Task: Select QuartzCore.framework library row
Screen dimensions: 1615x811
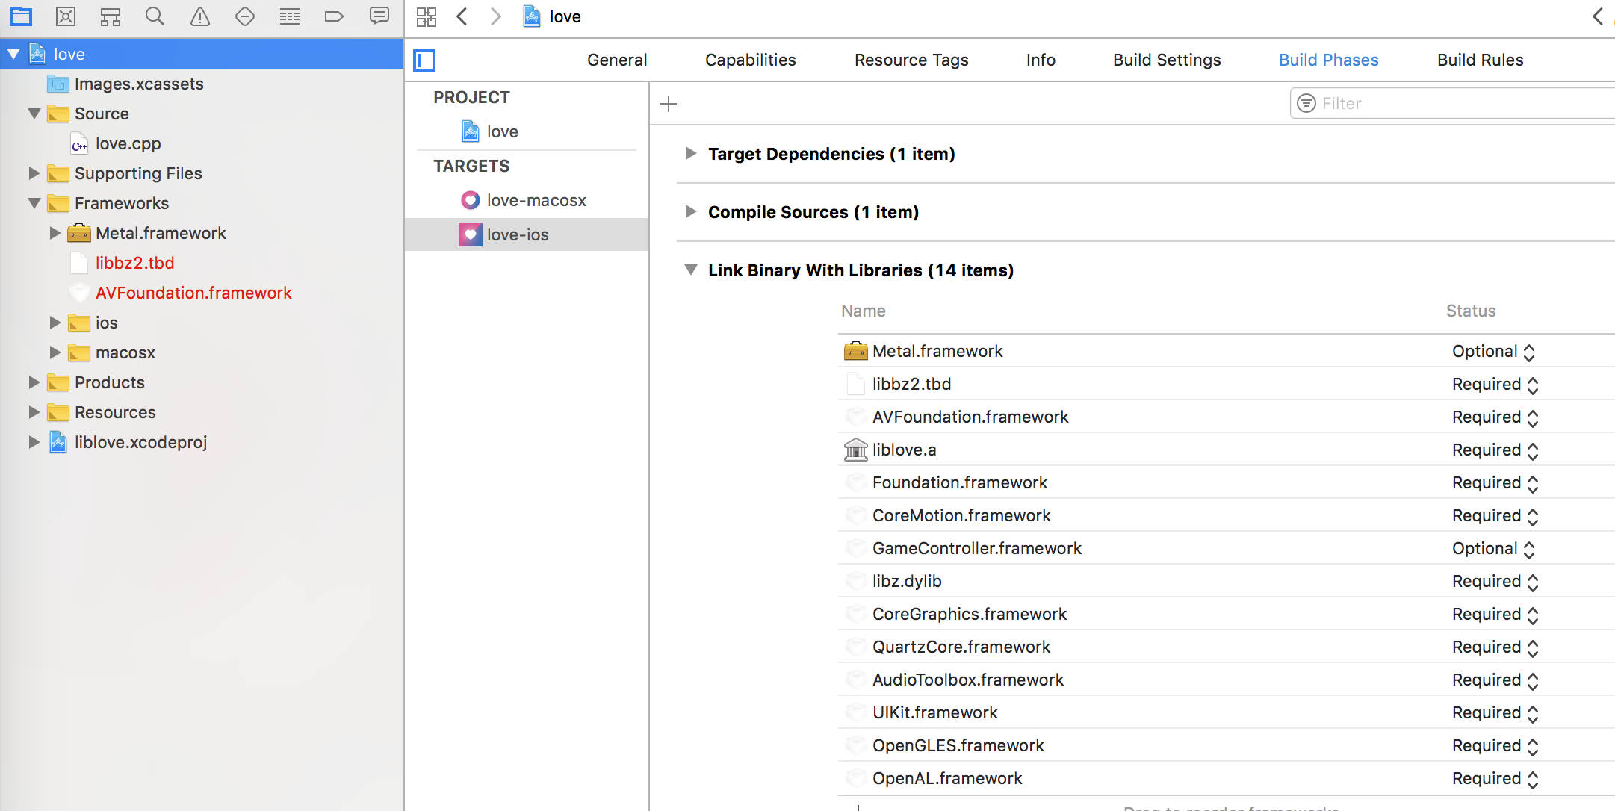Action: pyautogui.click(x=1226, y=647)
